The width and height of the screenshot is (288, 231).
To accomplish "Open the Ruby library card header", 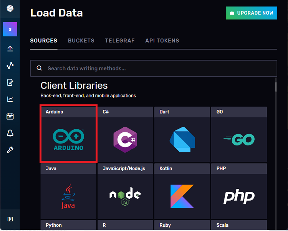I will point(182,225).
